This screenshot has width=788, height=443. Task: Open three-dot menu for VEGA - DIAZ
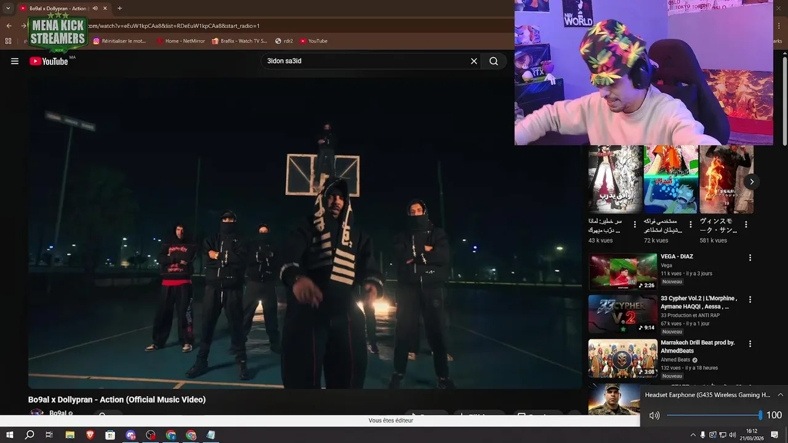[x=750, y=258]
